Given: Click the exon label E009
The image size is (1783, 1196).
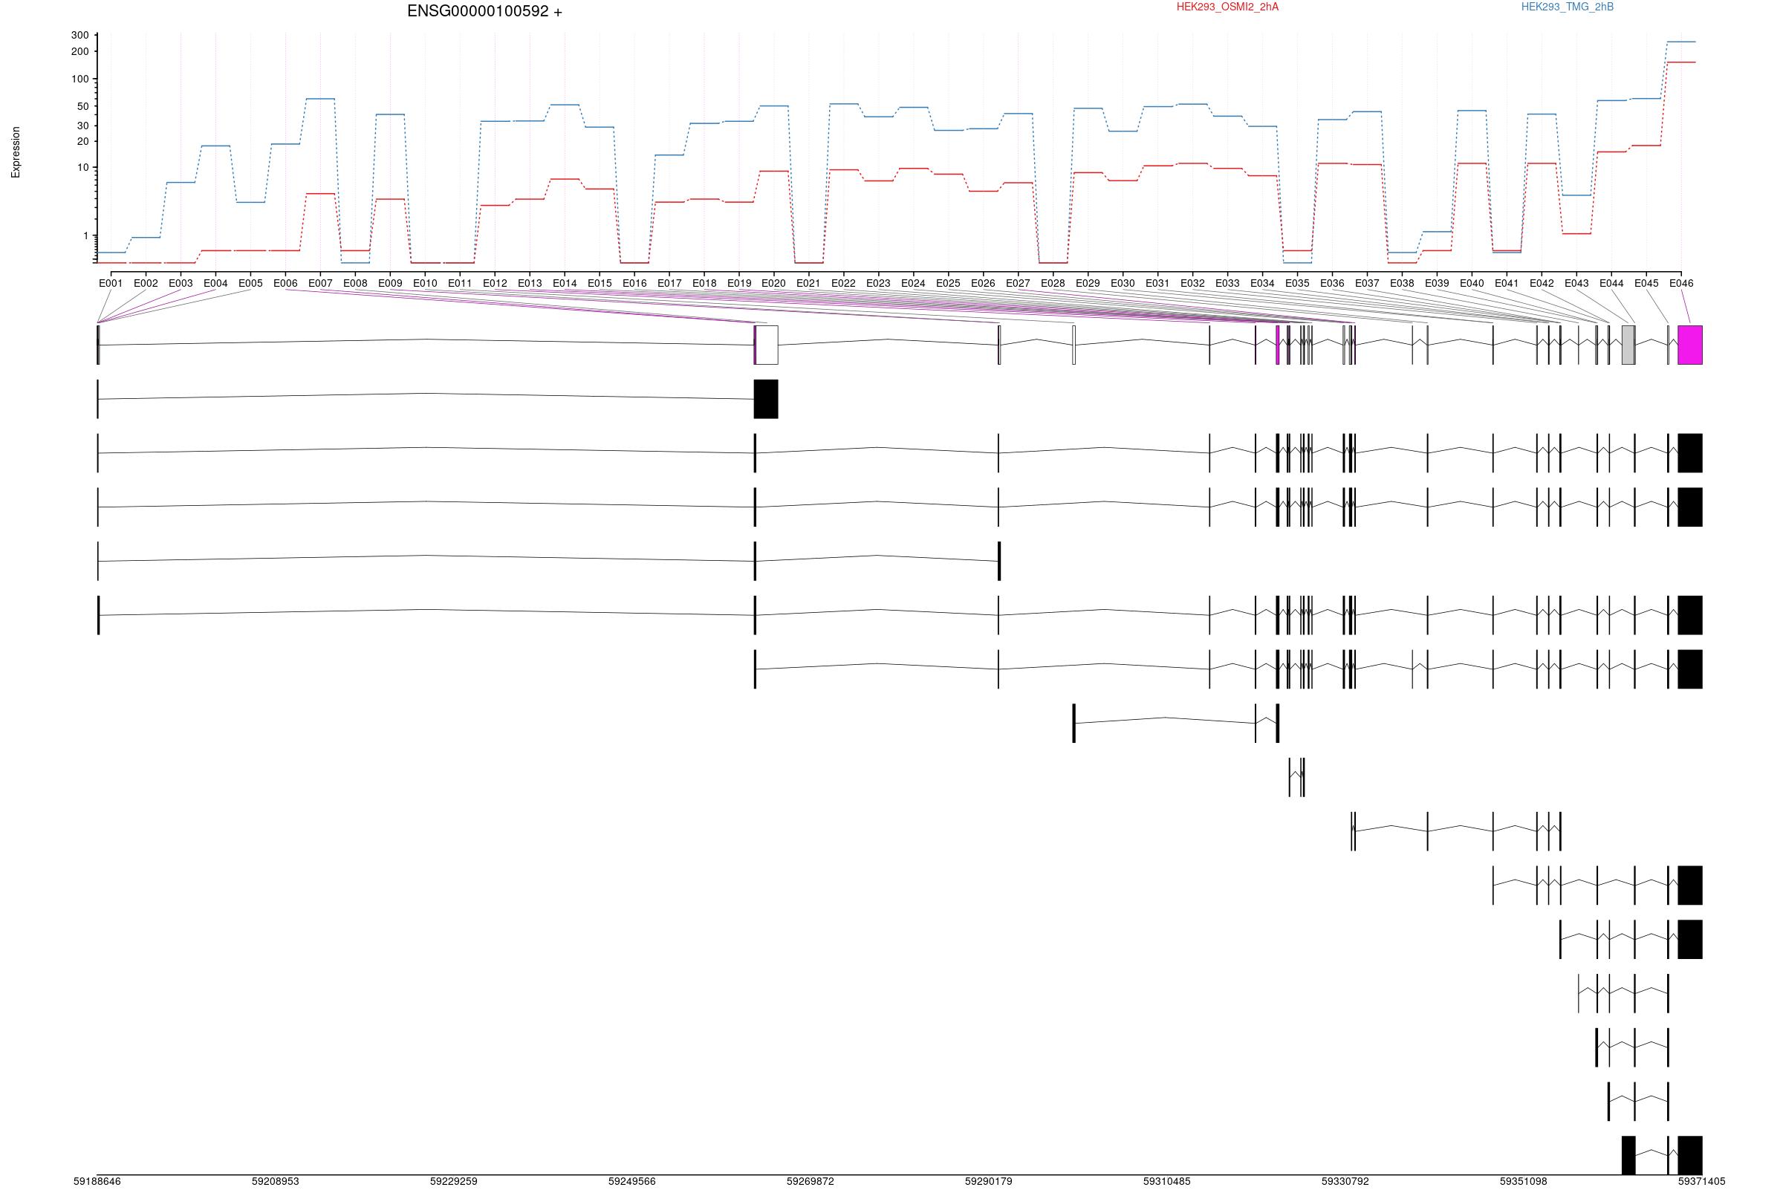Looking at the screenshot, I should [390, 283].
